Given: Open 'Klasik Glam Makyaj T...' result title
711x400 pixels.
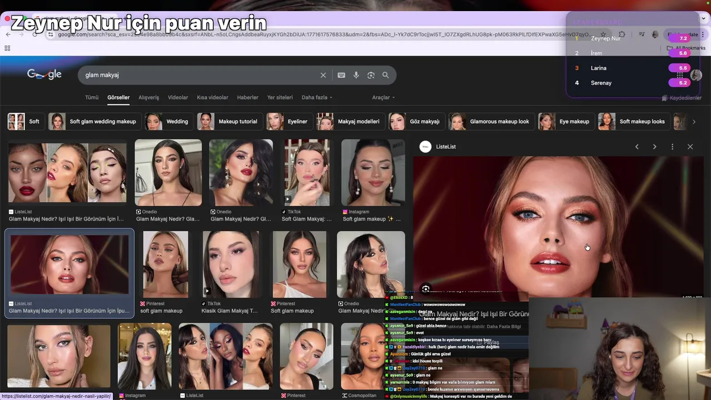Looking at the screenshot, I should click(229, 311).
